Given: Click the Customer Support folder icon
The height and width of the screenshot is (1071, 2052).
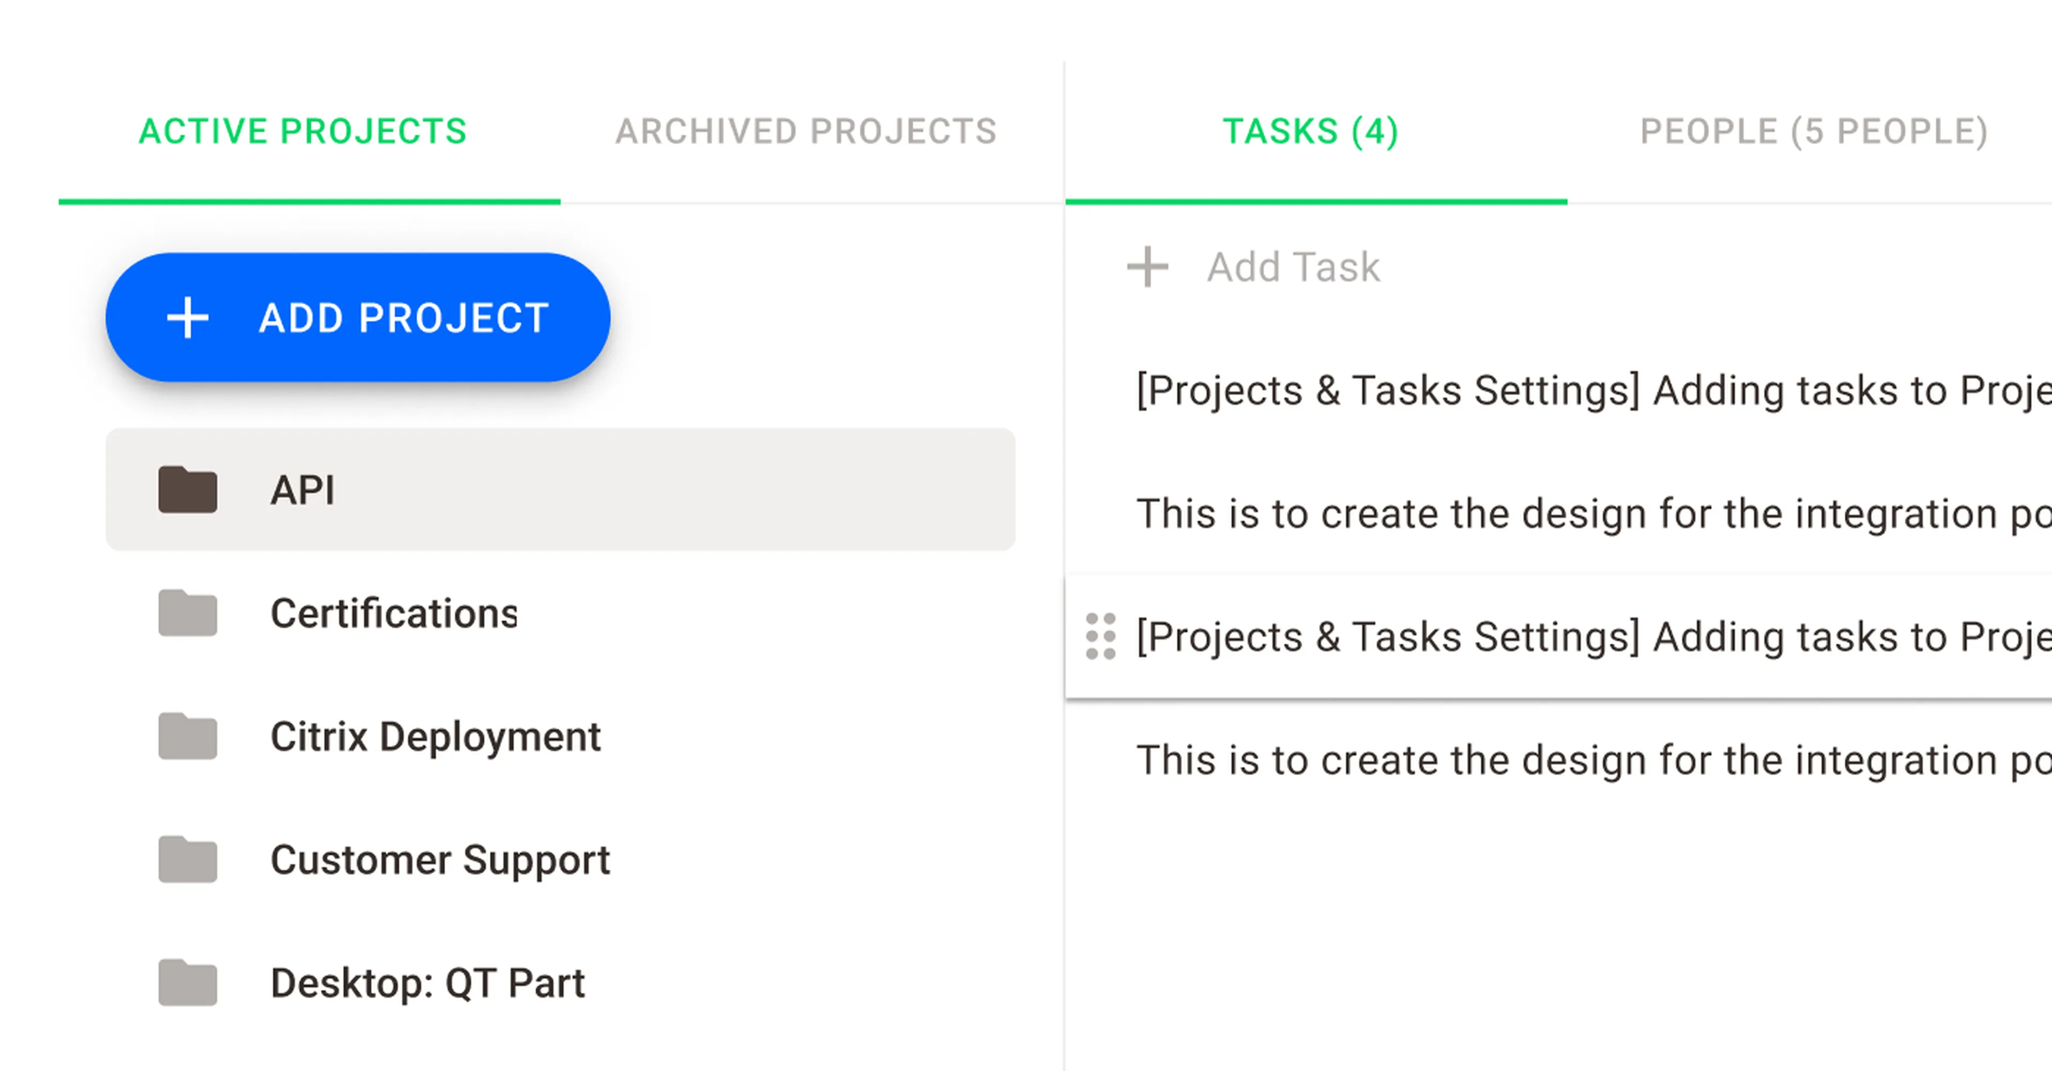Looking at the screenshot, I should pyautogui.click(x=188, y=859).
